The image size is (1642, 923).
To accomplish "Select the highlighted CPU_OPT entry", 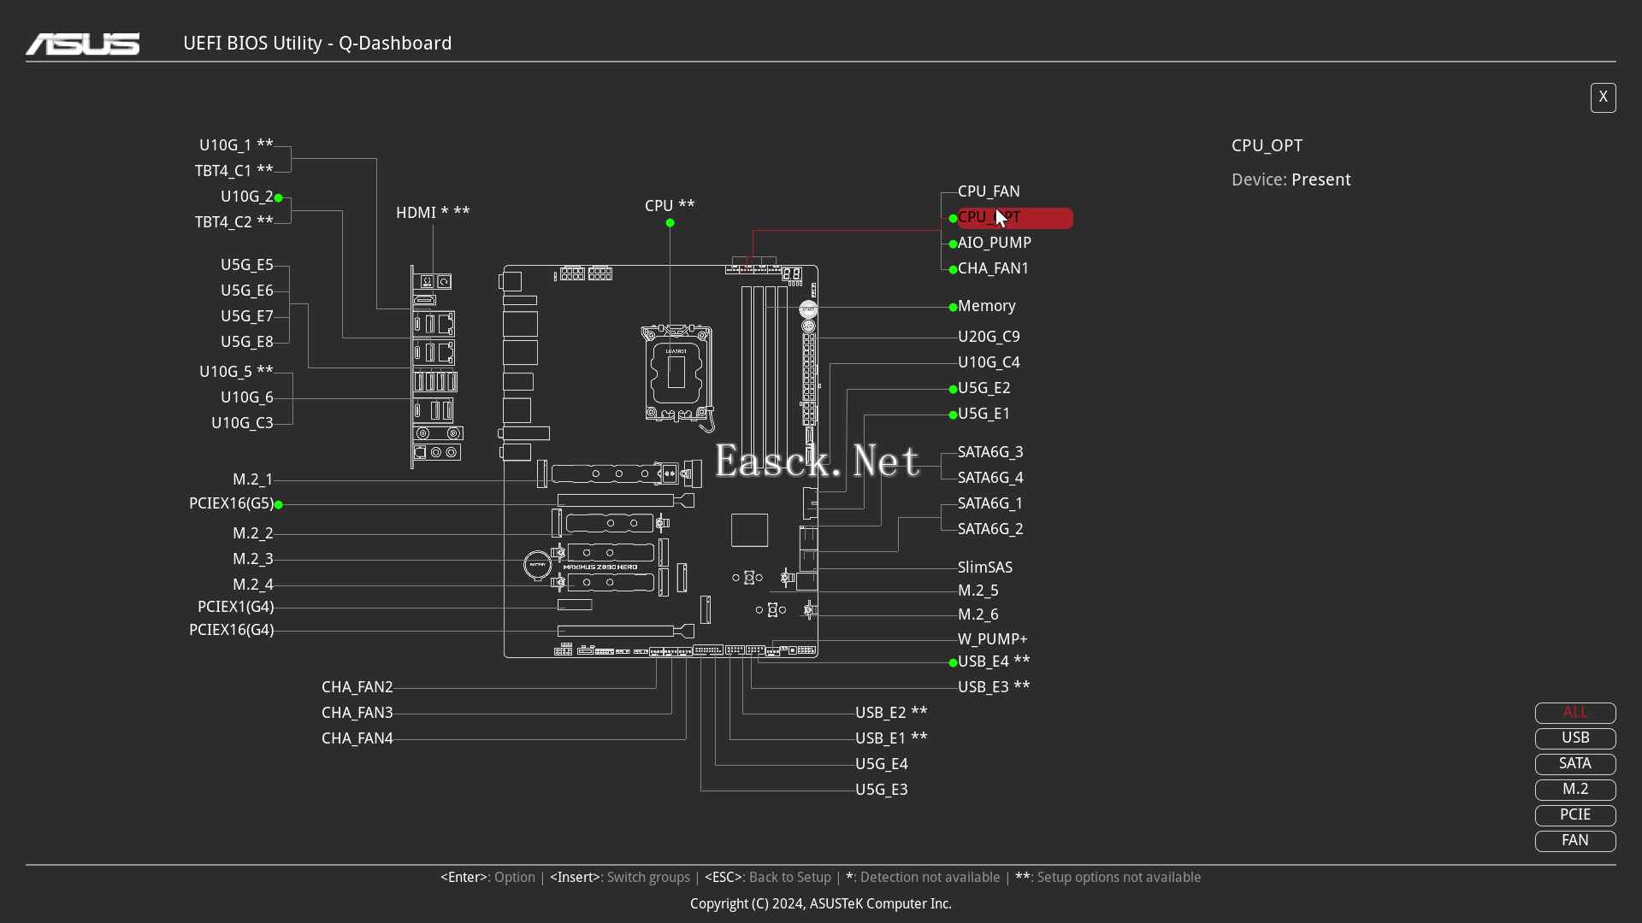I will coord(1015,218).
